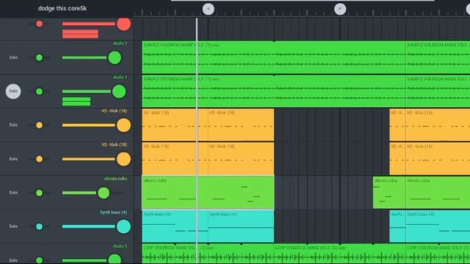
Task: Select the first LOOP clip on bottom Audio 1 track
Action: (x=208, y=254)
